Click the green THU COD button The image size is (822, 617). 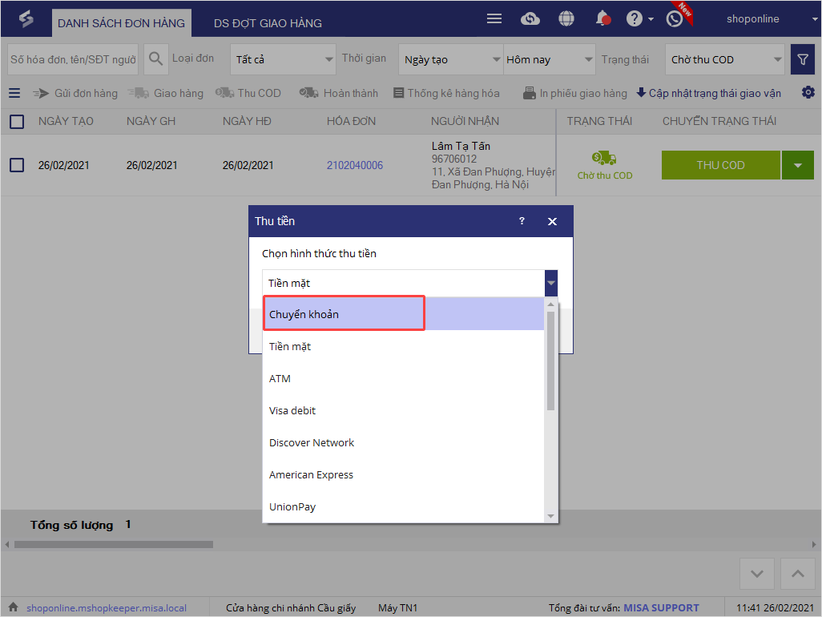(720, 165)
